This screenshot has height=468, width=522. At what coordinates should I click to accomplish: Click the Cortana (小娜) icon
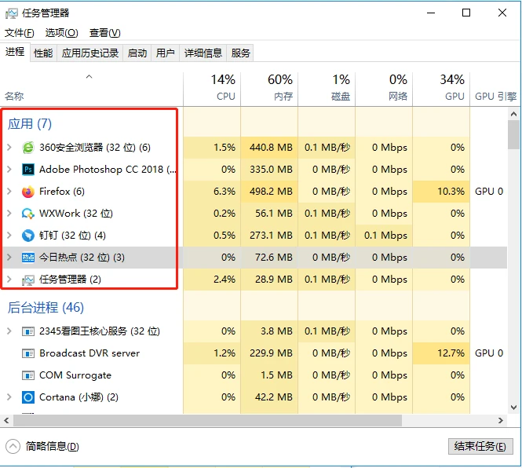point(28,397)
